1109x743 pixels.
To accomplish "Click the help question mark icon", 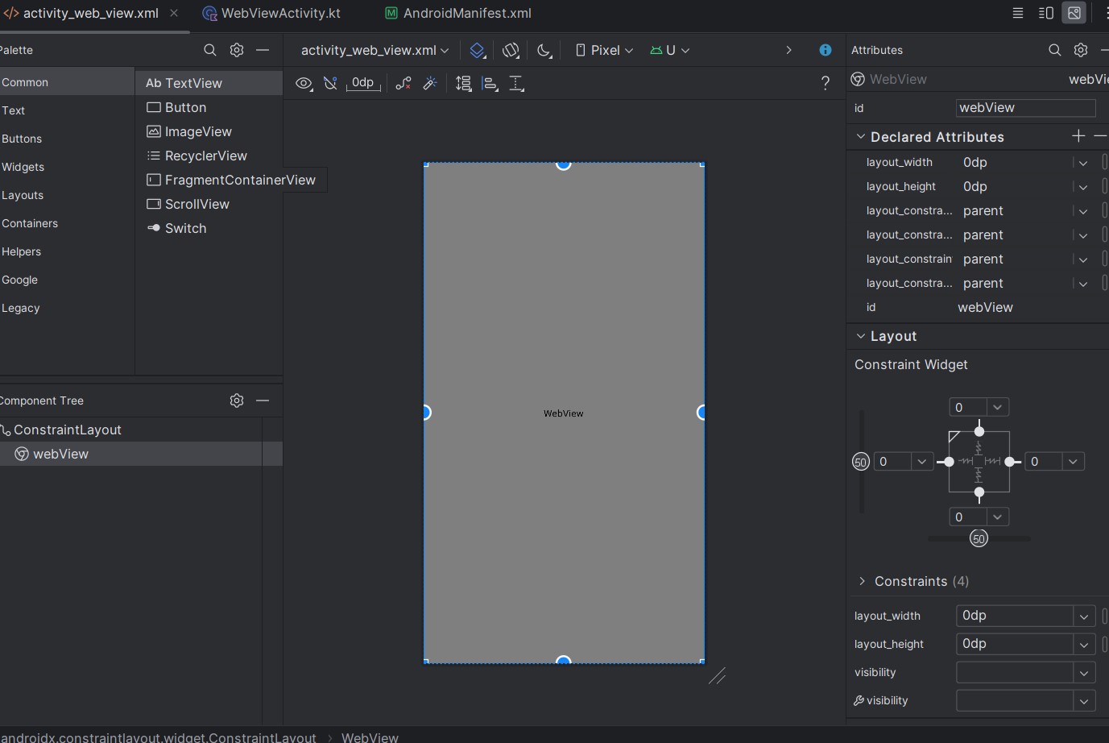I will [826, 83].
